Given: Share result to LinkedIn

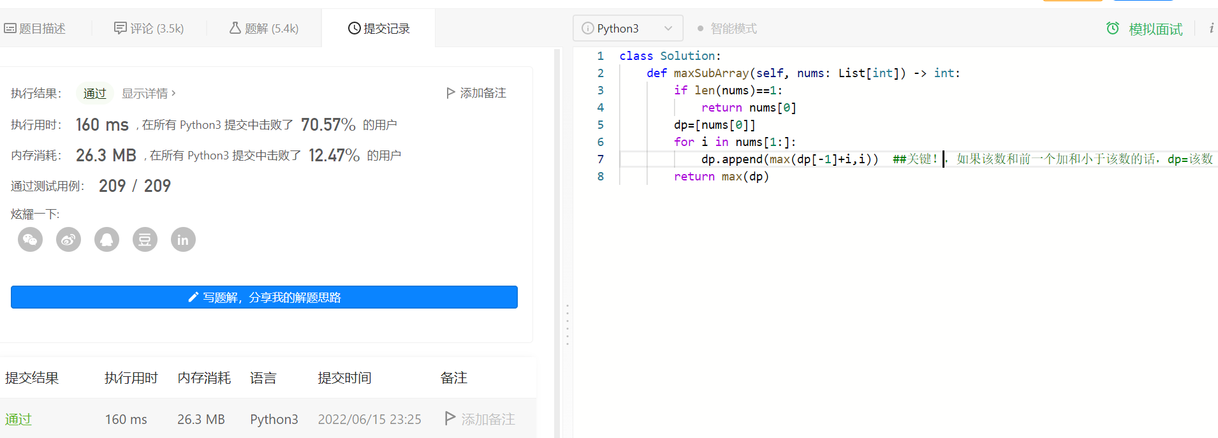Looking at the screenshot, I should (x=183, y=240).
